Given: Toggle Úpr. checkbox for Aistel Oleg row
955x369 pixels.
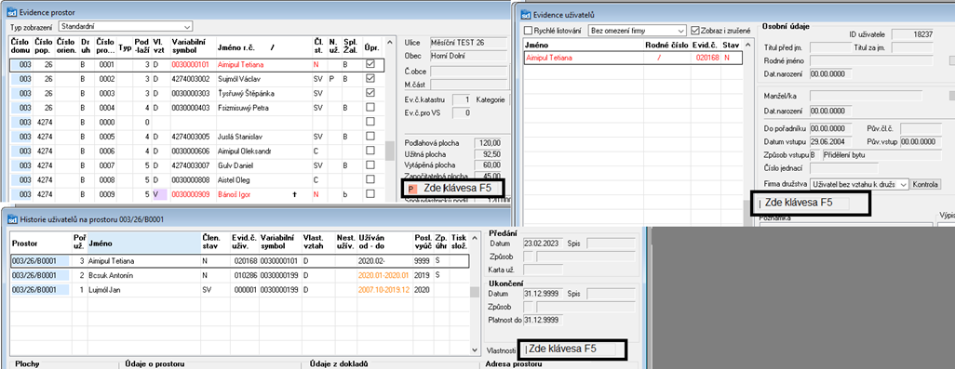Looking at the screenshot, I should 370,180.
